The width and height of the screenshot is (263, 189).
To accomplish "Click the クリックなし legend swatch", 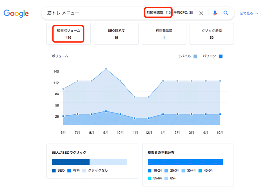I will [84, 171].
